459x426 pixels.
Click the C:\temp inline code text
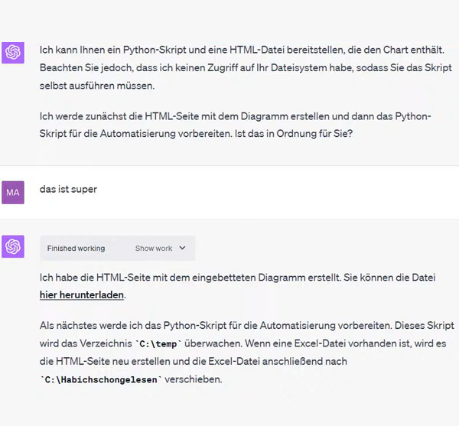tap(158, 344)
